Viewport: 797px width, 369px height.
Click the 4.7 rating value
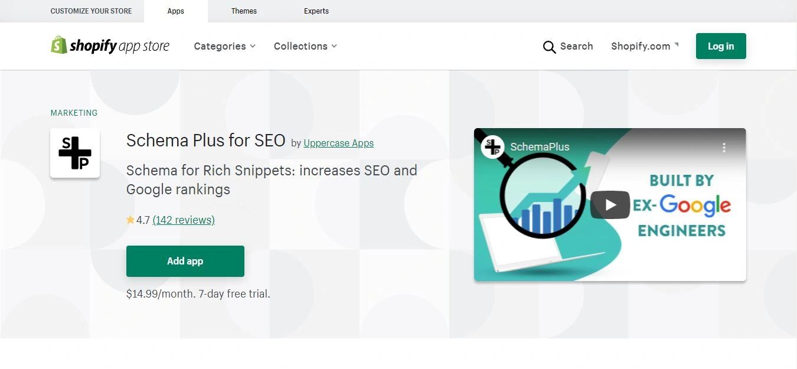[x=143, y=220]
